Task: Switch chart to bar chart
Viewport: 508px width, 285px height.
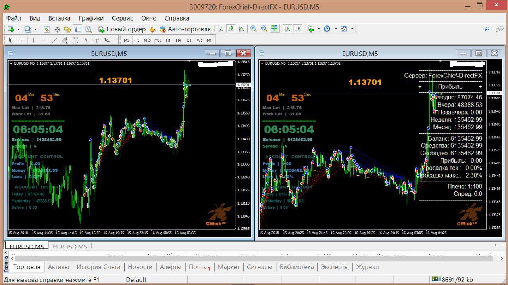Action: pyautogui.click(x=221, y=29)
